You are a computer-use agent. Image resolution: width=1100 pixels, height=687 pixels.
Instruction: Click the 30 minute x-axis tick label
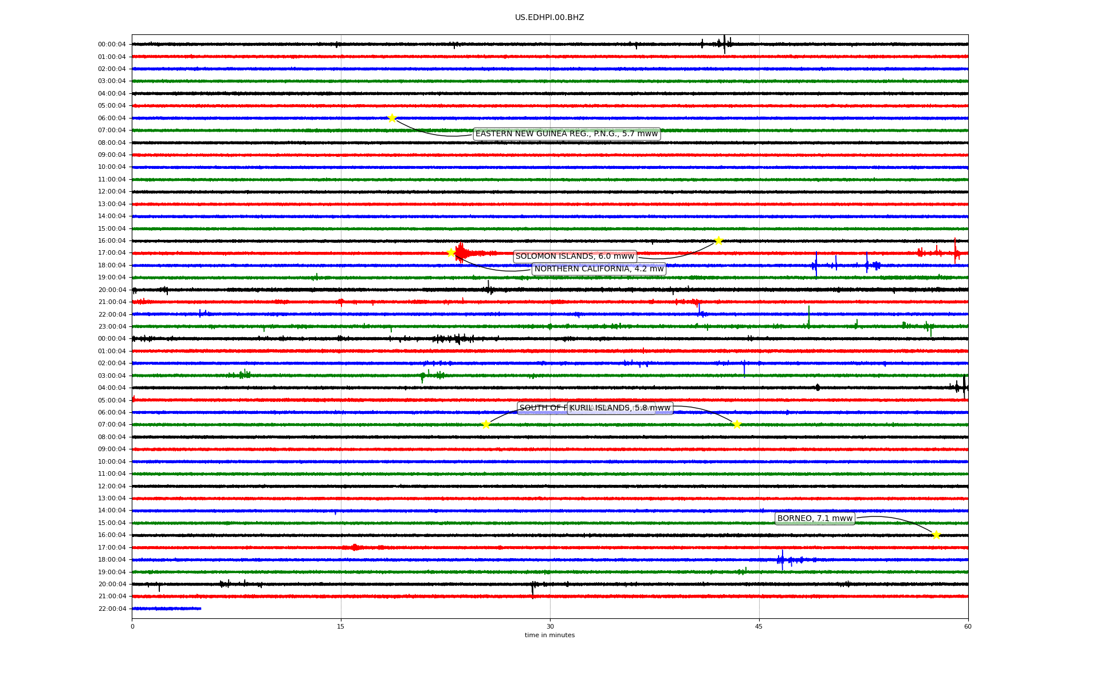550,626
